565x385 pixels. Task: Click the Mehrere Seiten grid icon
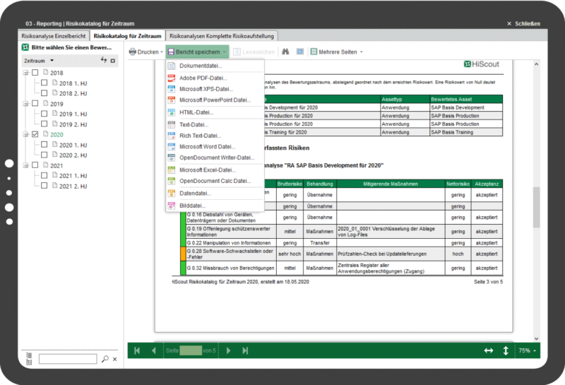point(314,52)
